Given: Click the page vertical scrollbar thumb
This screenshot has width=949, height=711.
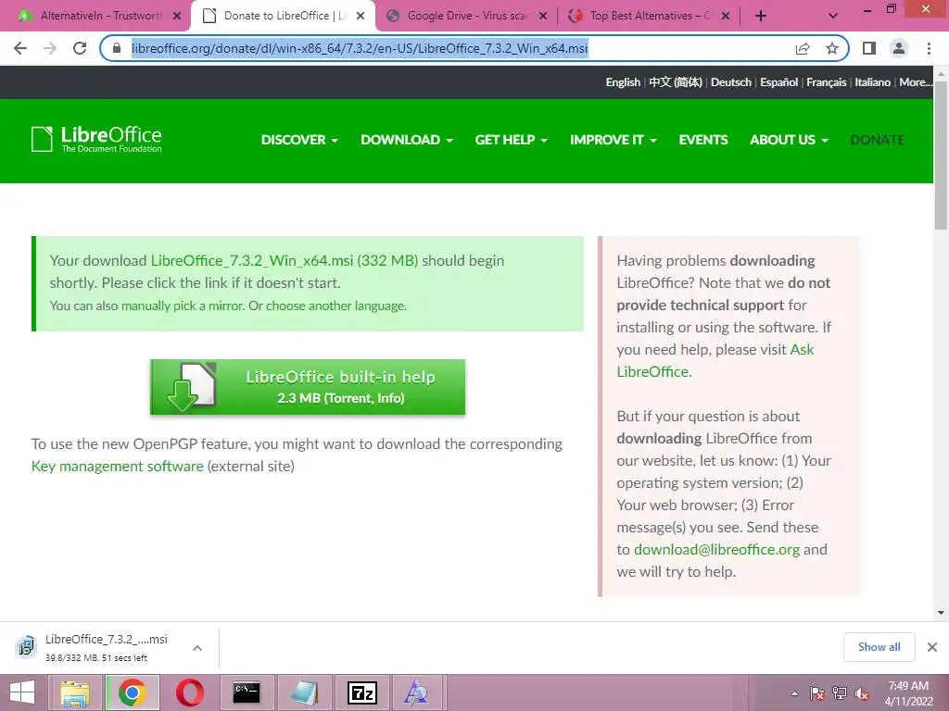Looking at the screenshot, I should pos(941,155).
